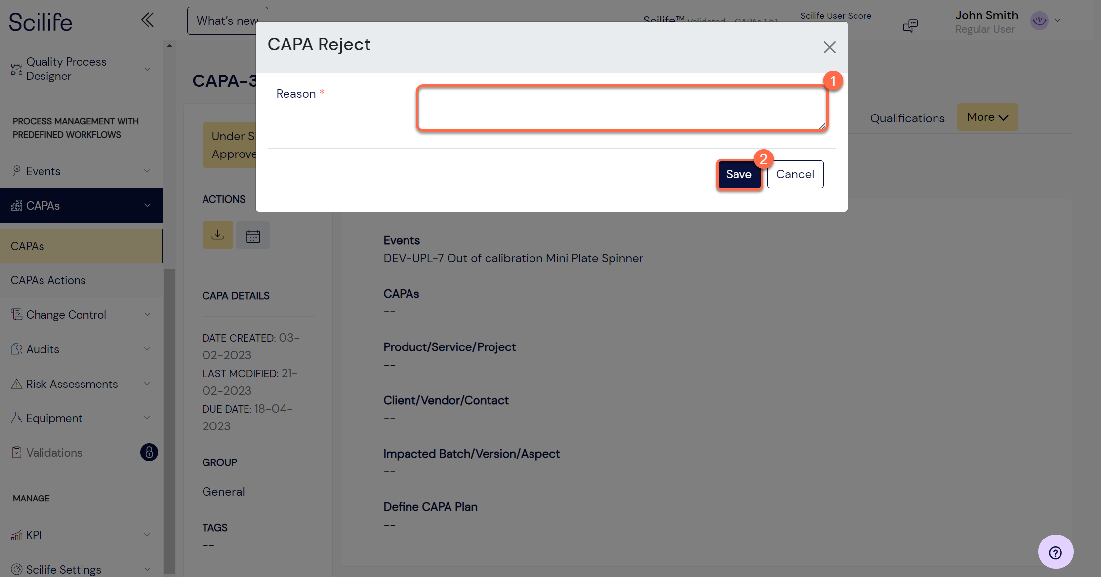Click DEV-UPL-7 Out of calibration event
Screen dimensions: 1101x577
coord(513,258)
